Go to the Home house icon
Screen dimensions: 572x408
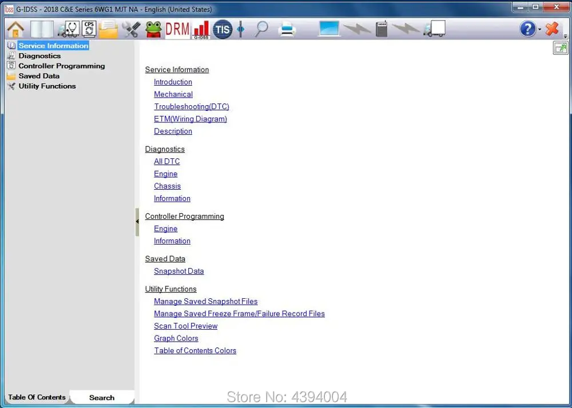tap(15, 29)
